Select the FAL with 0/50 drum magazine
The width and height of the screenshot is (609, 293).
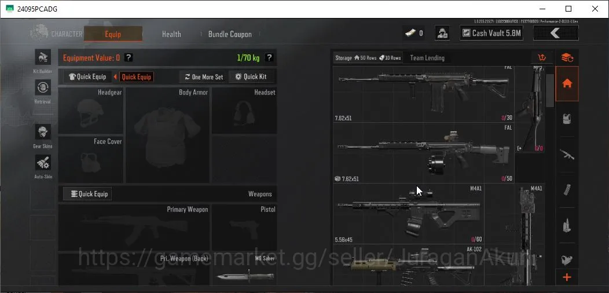[423, 153]
